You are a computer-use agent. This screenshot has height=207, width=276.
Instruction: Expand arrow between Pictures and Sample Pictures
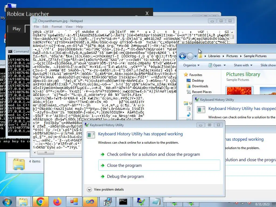[241, 56]
